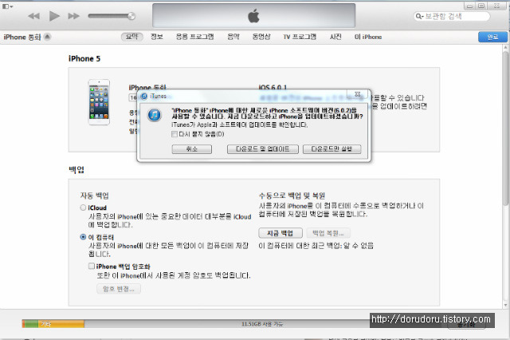Click the 백업 복원 button

point(328,233)
